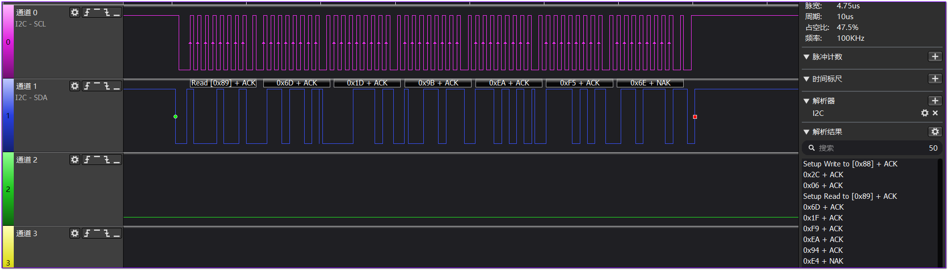Open I2C analyzer settings gear
This screenshot has height=270, width=948.
click(925, 113)
